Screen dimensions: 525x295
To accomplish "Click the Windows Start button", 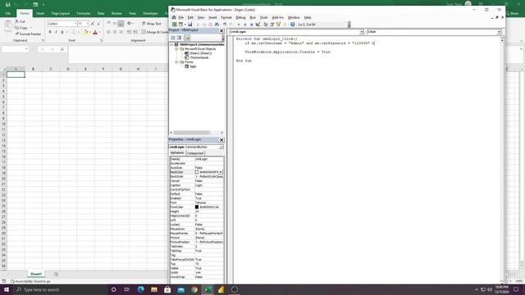I will pos(7,289).
